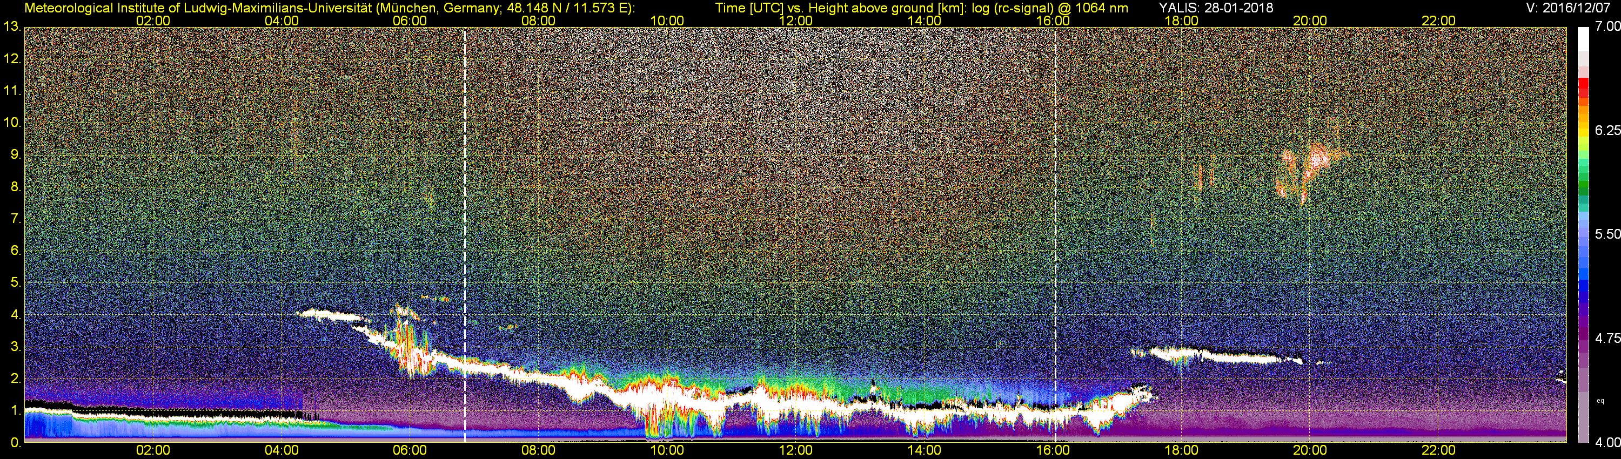Click the 3 km height axis label
This screenshot has height=459, width=1621.
[15, 347]
